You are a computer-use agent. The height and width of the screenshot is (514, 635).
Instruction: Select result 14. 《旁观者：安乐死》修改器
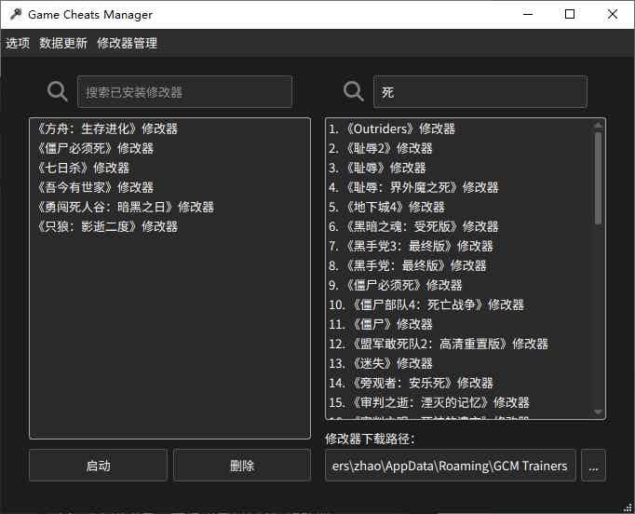click(x=460, y=383)
